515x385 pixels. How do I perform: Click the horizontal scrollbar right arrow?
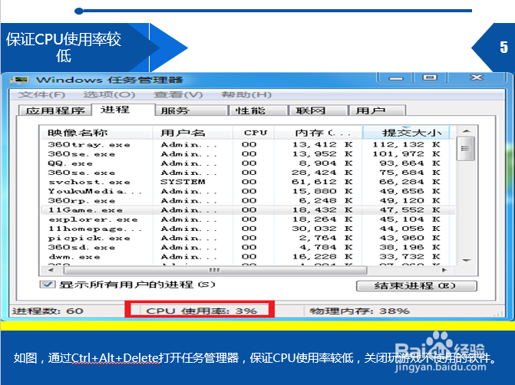444,270
